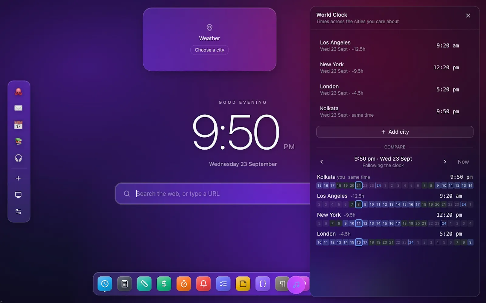Screen dimensions: 486x303
Task: Add a new shortcut with plus icon
Action: click(x=18, y=178)
